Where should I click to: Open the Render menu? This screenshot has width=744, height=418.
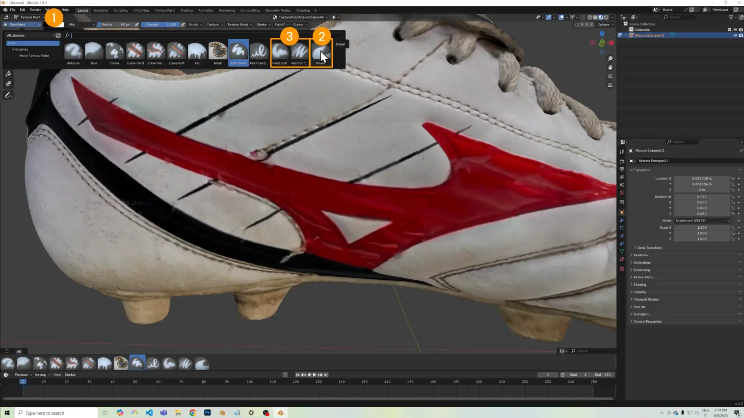(35, 10)
